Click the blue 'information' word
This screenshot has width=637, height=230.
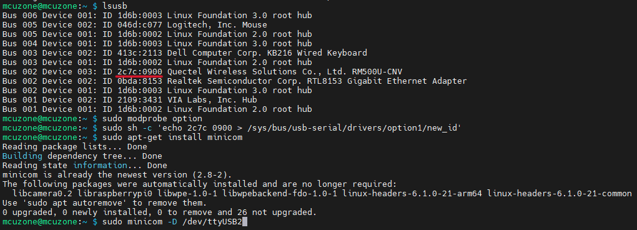pyautogui.click(x=100, y=166)
